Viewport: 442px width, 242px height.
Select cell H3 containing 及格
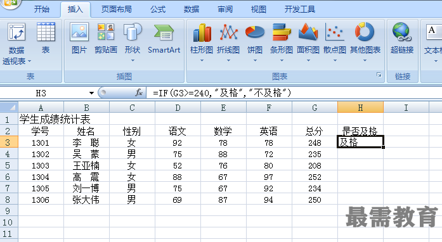coord(360,142)
